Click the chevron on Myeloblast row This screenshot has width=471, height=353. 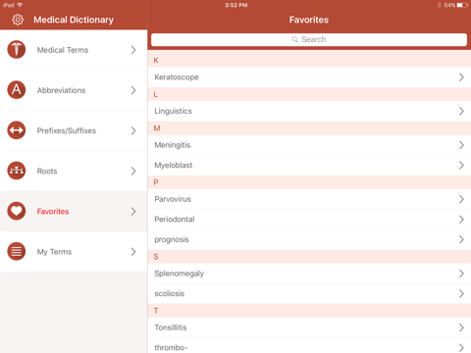pyautogui.click(x=461, y=166)
